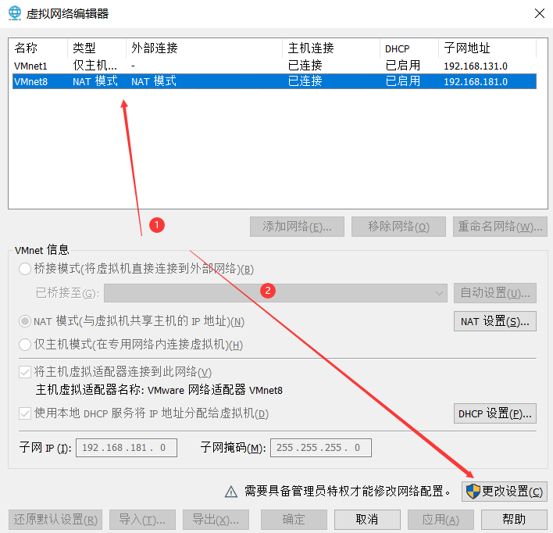The height and width of the screenshot is (533, 553).
Task: Toggle 使用本地 DHCP 服务 checkbox
Action: pos(25,413)
